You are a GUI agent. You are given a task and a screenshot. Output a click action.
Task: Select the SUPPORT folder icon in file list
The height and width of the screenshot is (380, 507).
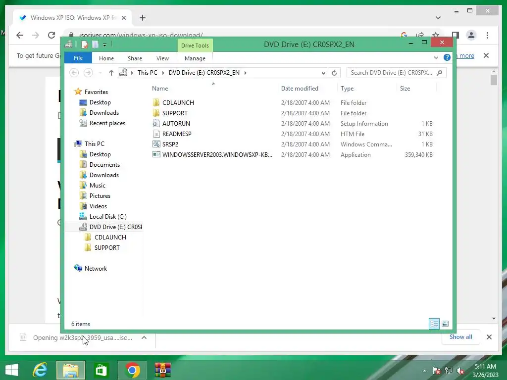click(156, 113)
